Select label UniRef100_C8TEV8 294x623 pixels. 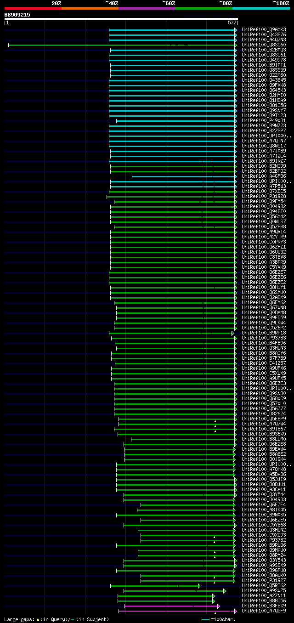tap(264, 257)
